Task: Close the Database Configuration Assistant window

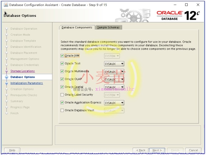Action: pos(198,5)
